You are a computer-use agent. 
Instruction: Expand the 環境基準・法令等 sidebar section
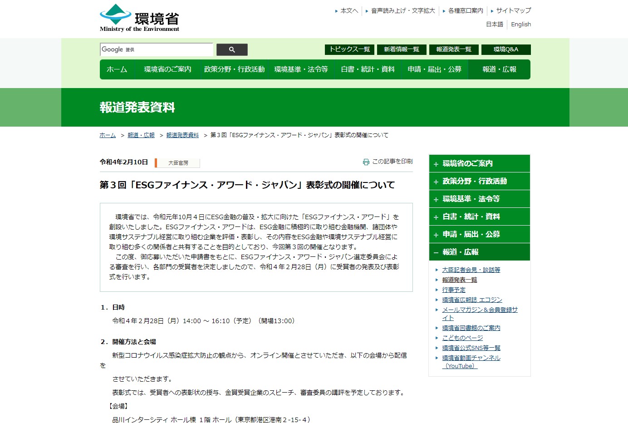480,199
